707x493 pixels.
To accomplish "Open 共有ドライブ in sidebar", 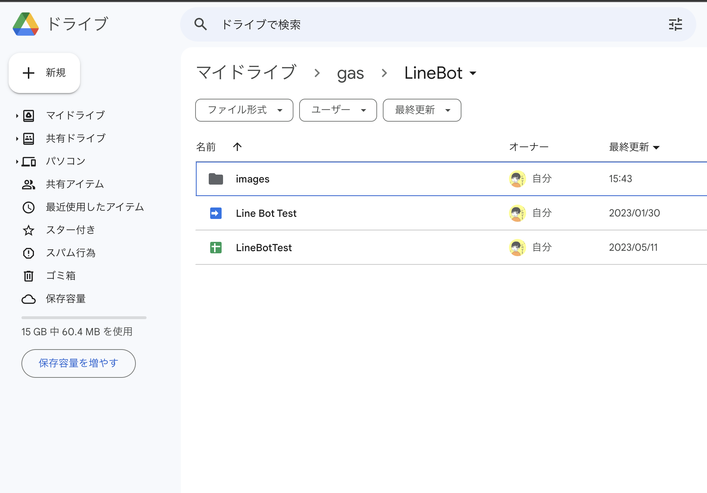I will 76,138.
